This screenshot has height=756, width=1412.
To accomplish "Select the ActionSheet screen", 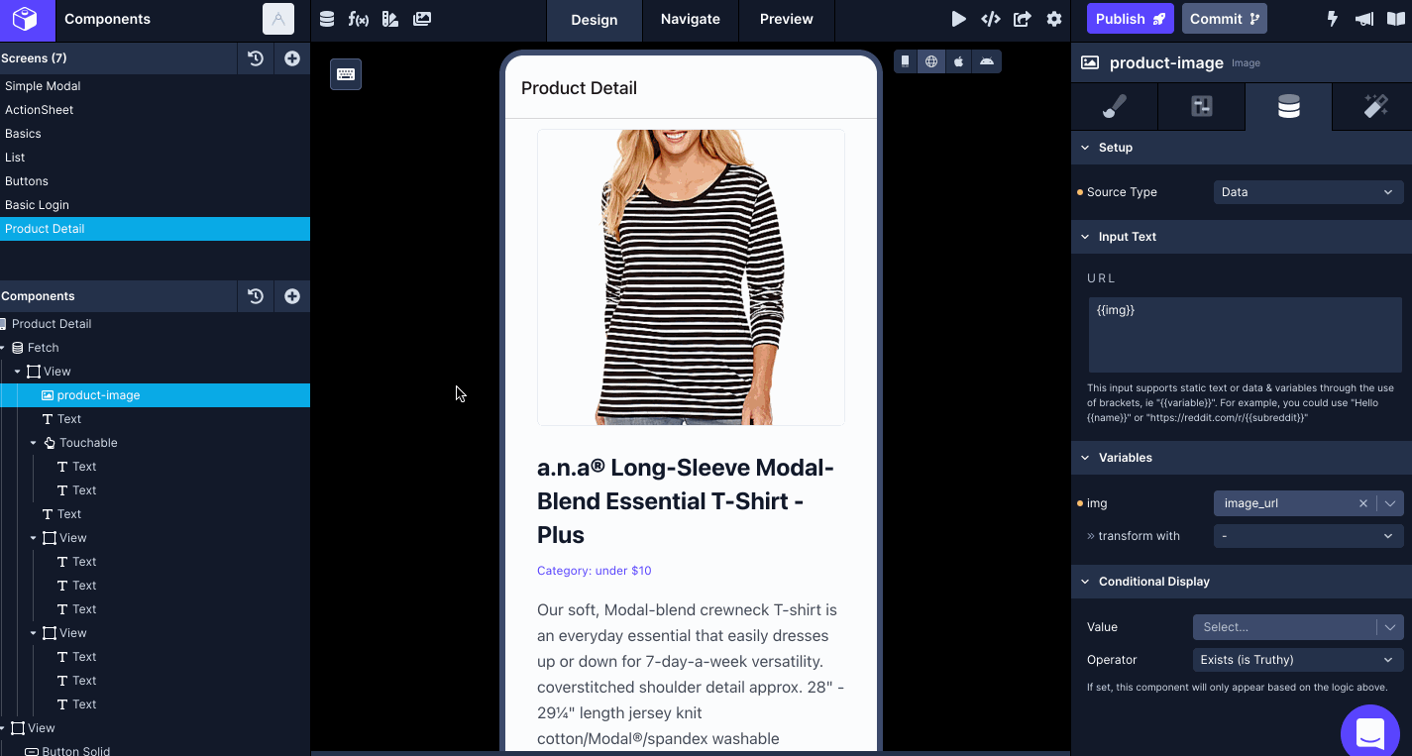I will coord(155,110).
